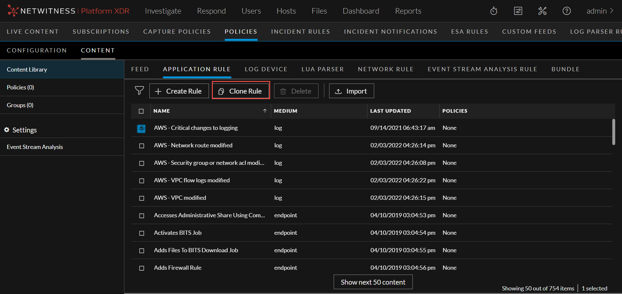Click the table's vertical scrollbar
This screenshot has width=622, height=294.
coord(613,132)
